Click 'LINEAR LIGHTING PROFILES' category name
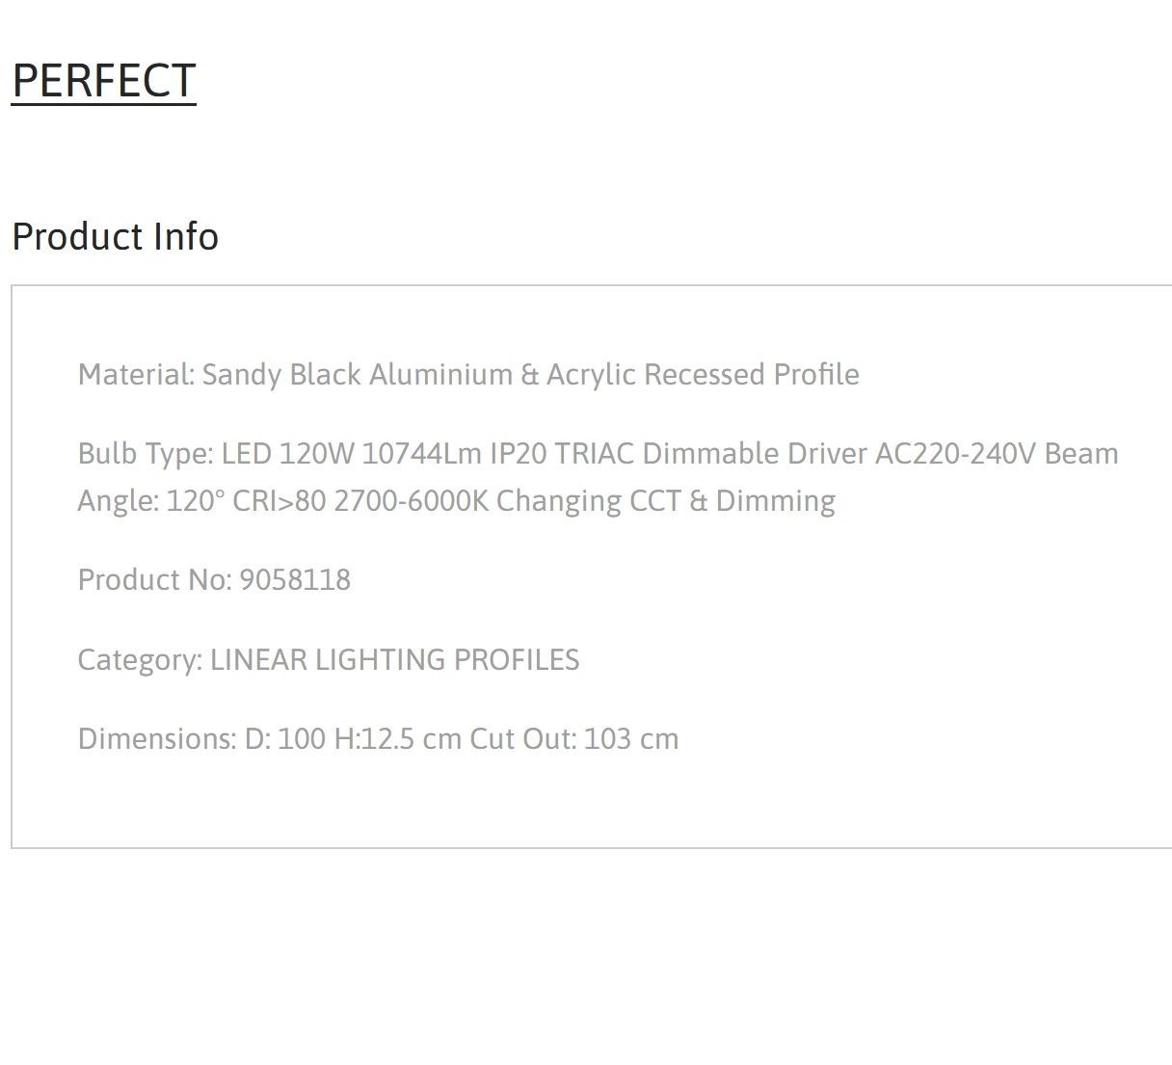 [x=395, y=660]
